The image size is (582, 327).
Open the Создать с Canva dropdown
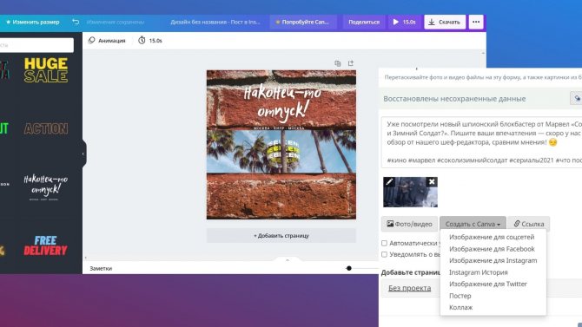pos(473,224)
